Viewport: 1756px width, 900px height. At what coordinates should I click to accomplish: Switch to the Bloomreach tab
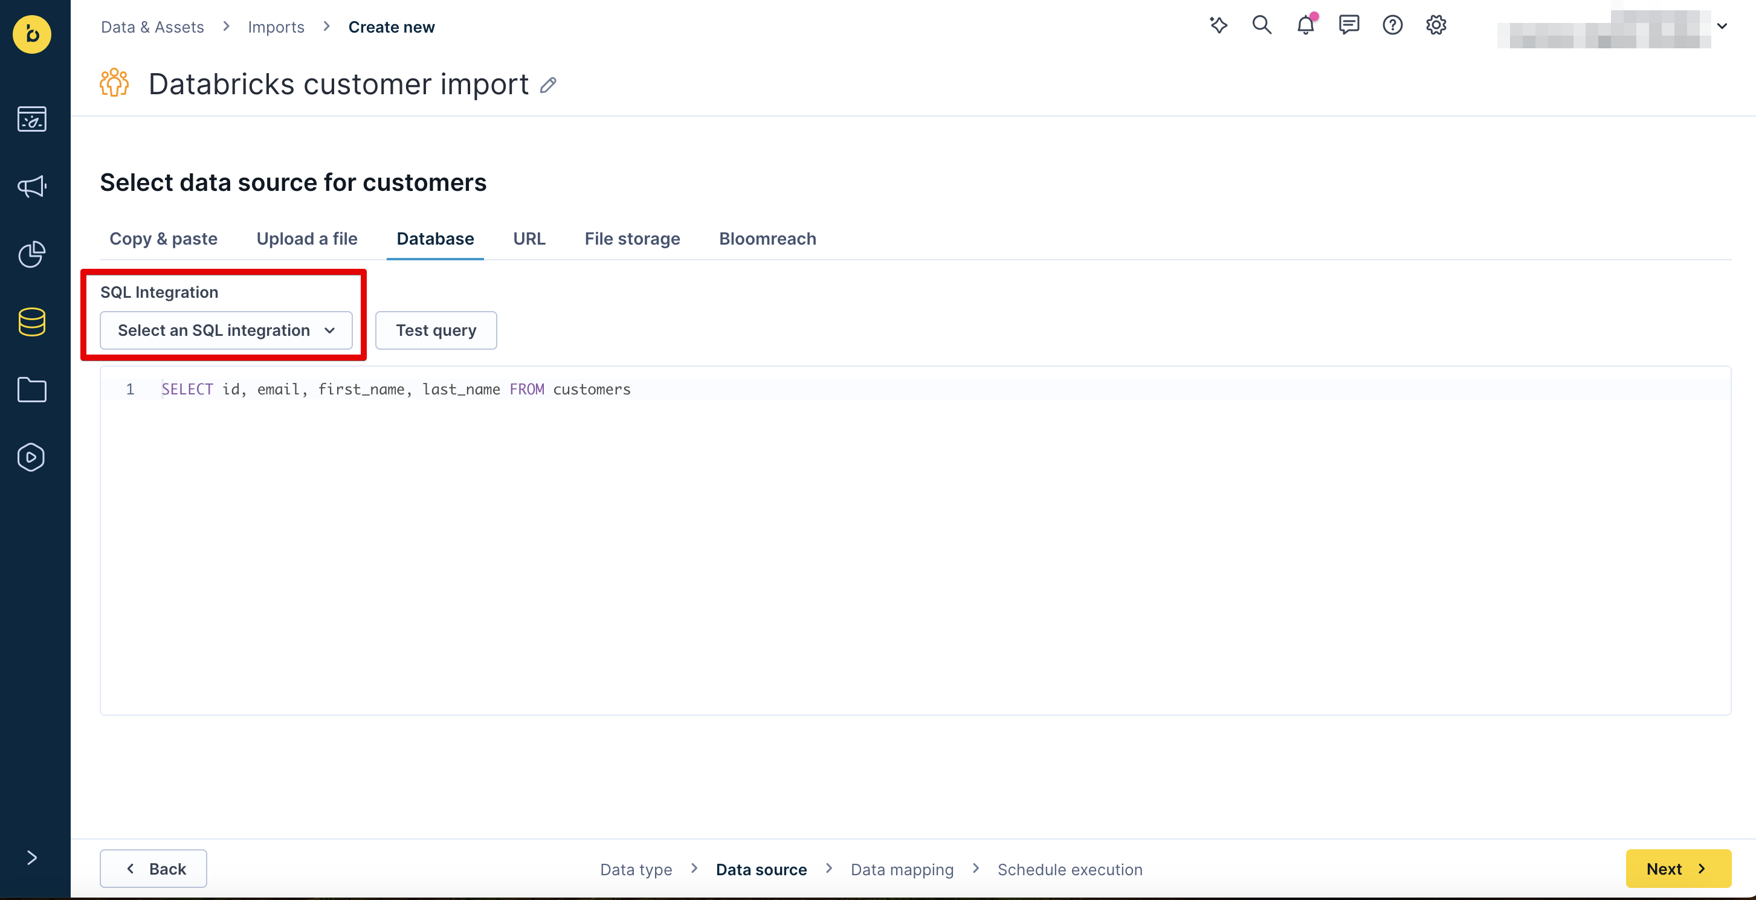pyautogui.click(x=767, y=239)
